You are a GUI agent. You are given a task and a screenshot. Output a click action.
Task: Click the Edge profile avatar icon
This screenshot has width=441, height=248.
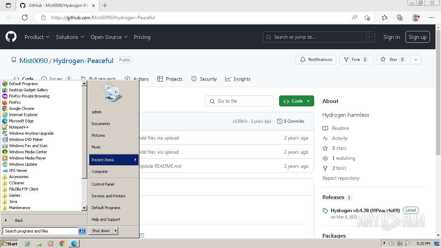point(416,18)
